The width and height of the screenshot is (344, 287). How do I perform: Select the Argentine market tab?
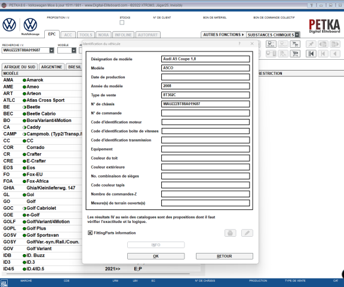point(51,67)
